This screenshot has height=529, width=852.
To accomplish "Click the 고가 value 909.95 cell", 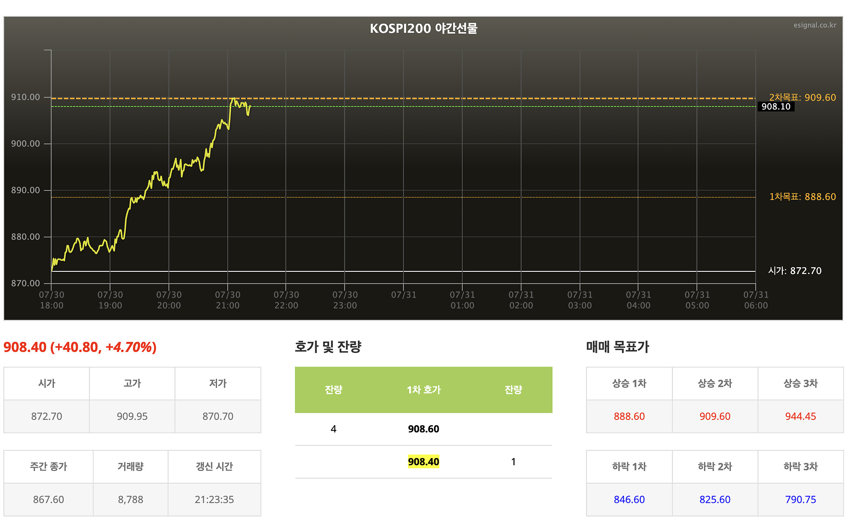I will (132, 416).
